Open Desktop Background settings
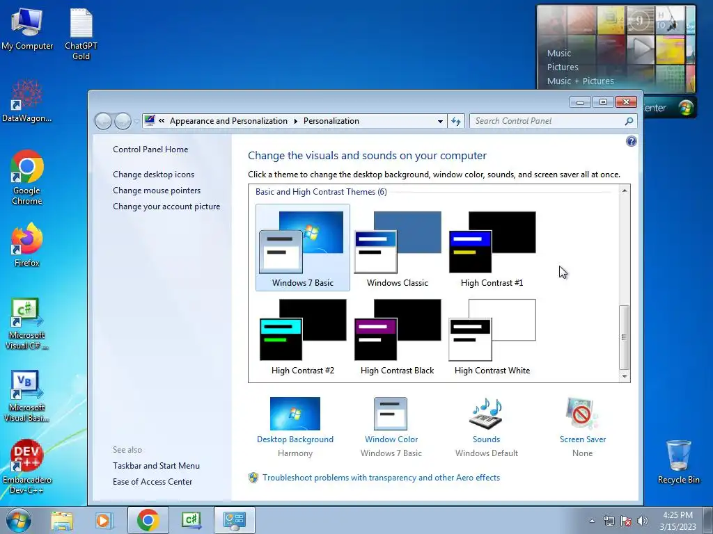This screenshot has height=534, width=713. click(x=295, y=427)
